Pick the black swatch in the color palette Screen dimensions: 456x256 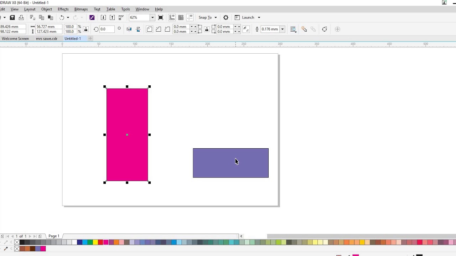(22, 242)
